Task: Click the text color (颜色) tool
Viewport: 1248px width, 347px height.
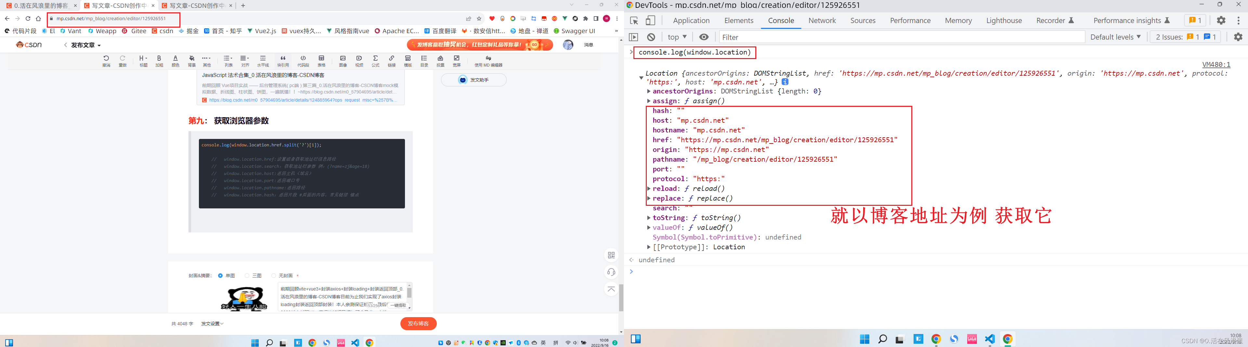Action: click(x=175, y=61)
